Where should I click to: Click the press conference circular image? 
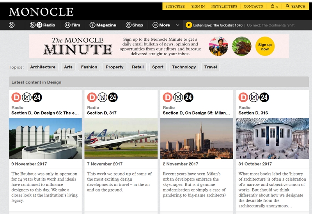click(x=218, y=46)
